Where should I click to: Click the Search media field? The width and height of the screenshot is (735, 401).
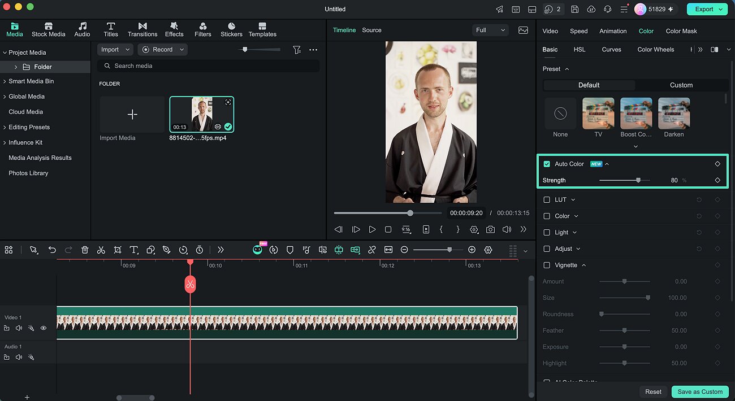pos(208,66)
